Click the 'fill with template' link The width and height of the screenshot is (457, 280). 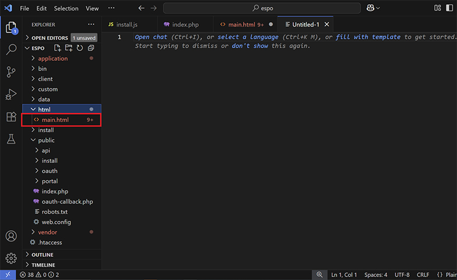tap(368, 37)
